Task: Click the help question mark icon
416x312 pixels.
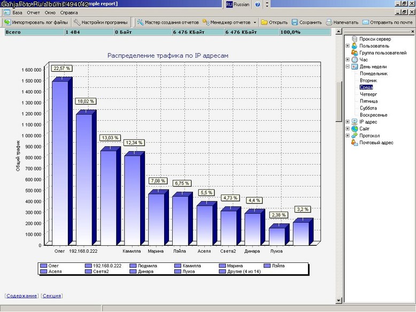Action: (257, 4)
